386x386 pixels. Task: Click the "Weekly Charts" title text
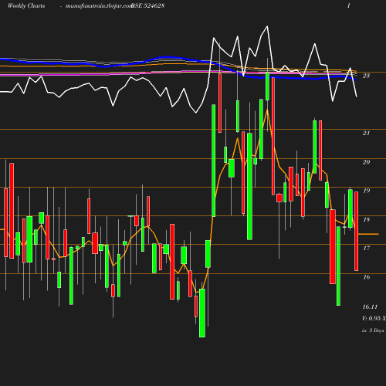[26, 5]
